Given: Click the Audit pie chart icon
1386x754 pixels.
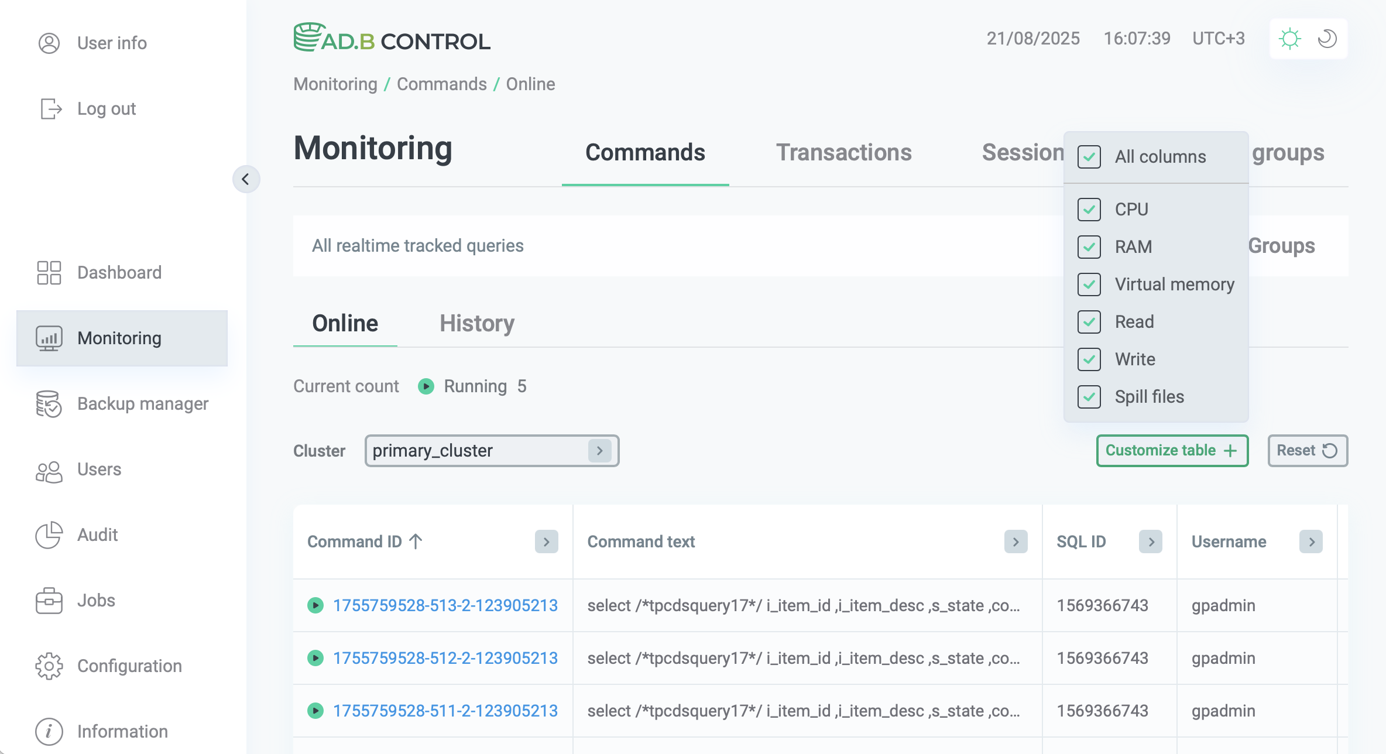Looking at the screenshot, I should [49, 535].
